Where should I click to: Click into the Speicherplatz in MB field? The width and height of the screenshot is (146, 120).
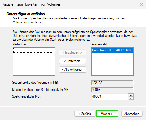coord(110,97)
